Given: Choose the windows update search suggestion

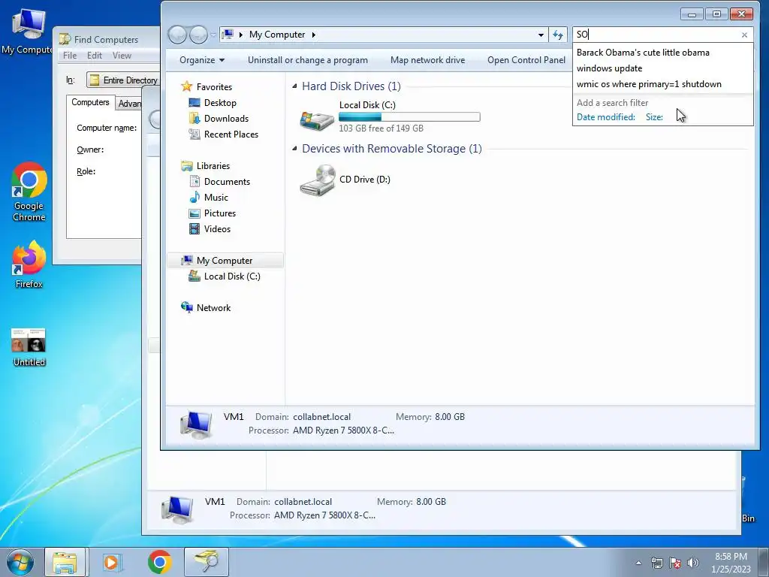Looking at the screenshot, I should (x=609, y=68).
